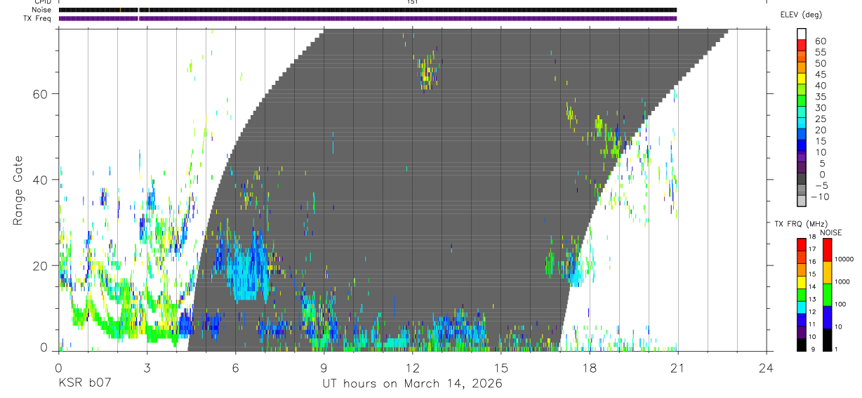Screen dimensions: 862x398
Task: Click the 'TX Freq' row label
Action: [x=38, y=18]
